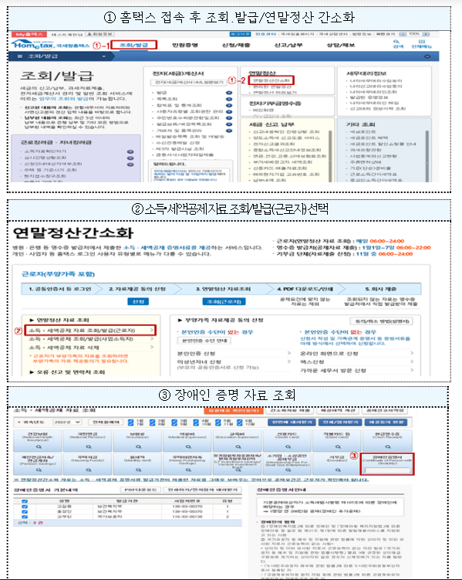This screenshot has width=462, height=580.
Task: Click the magnifier on 주택마련저축 tile
Action: point(188,470)
